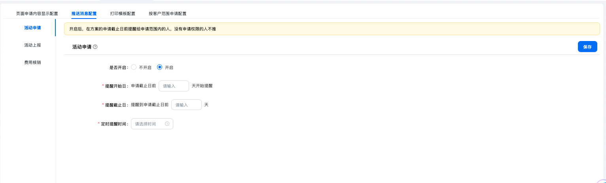Select 活动上报 in the left sidebar
Screen dimensions: 606x183
coord(32,45)
